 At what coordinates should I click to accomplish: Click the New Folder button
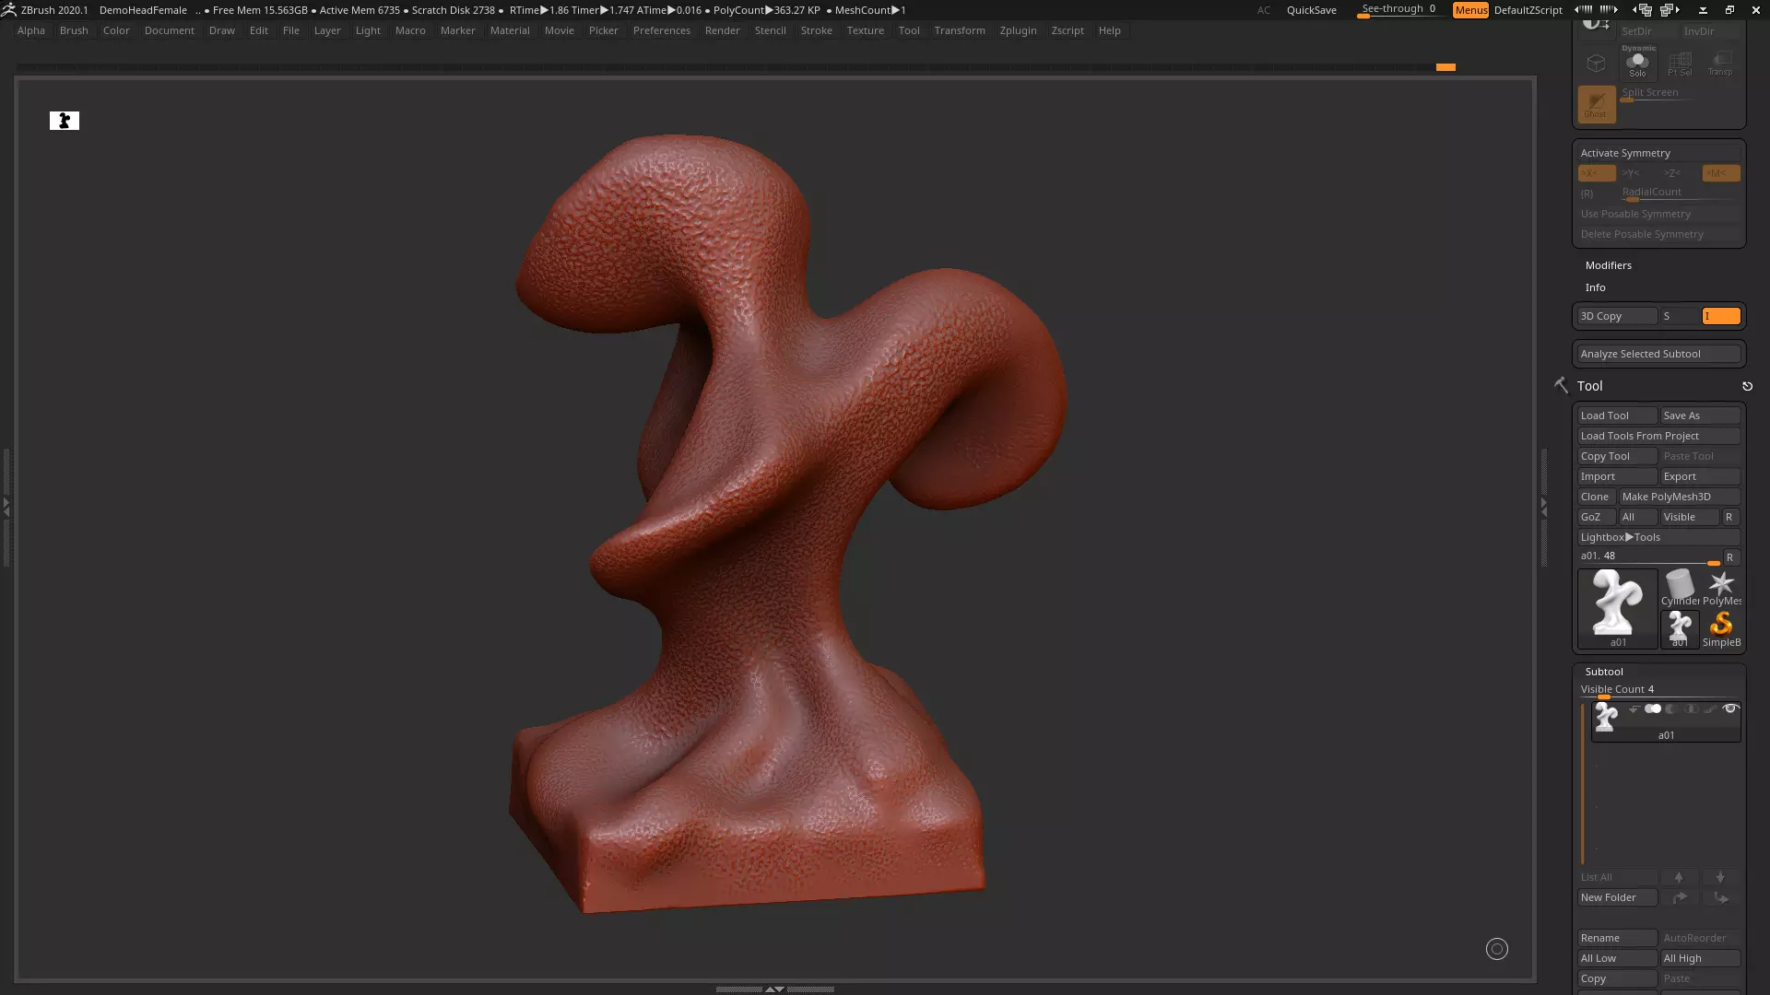[x=1617, y=897]
